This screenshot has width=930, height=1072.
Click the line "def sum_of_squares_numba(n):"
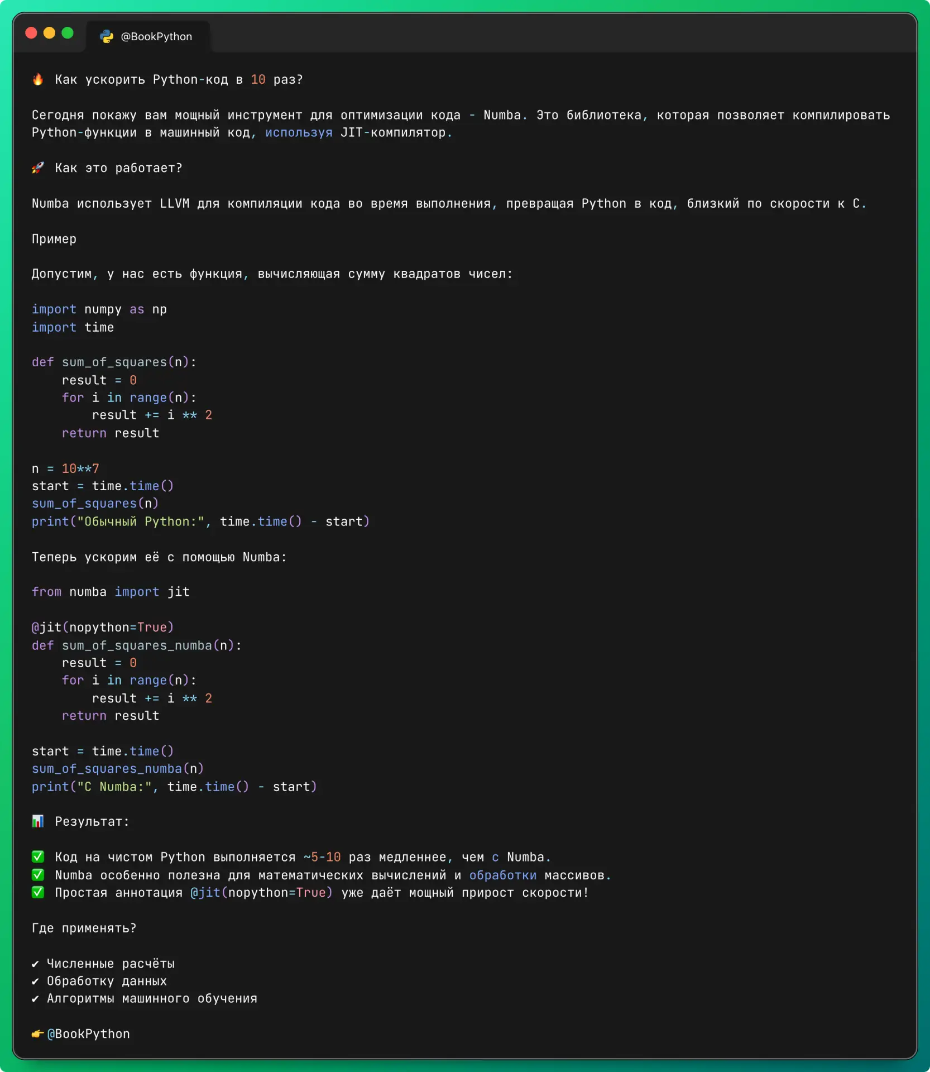[137, 645]
